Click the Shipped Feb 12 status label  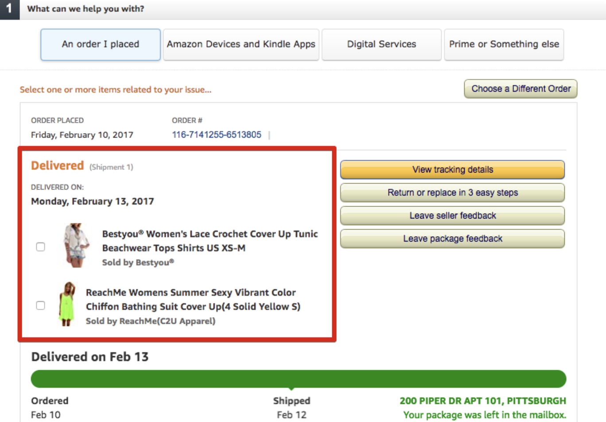point(291,407)
